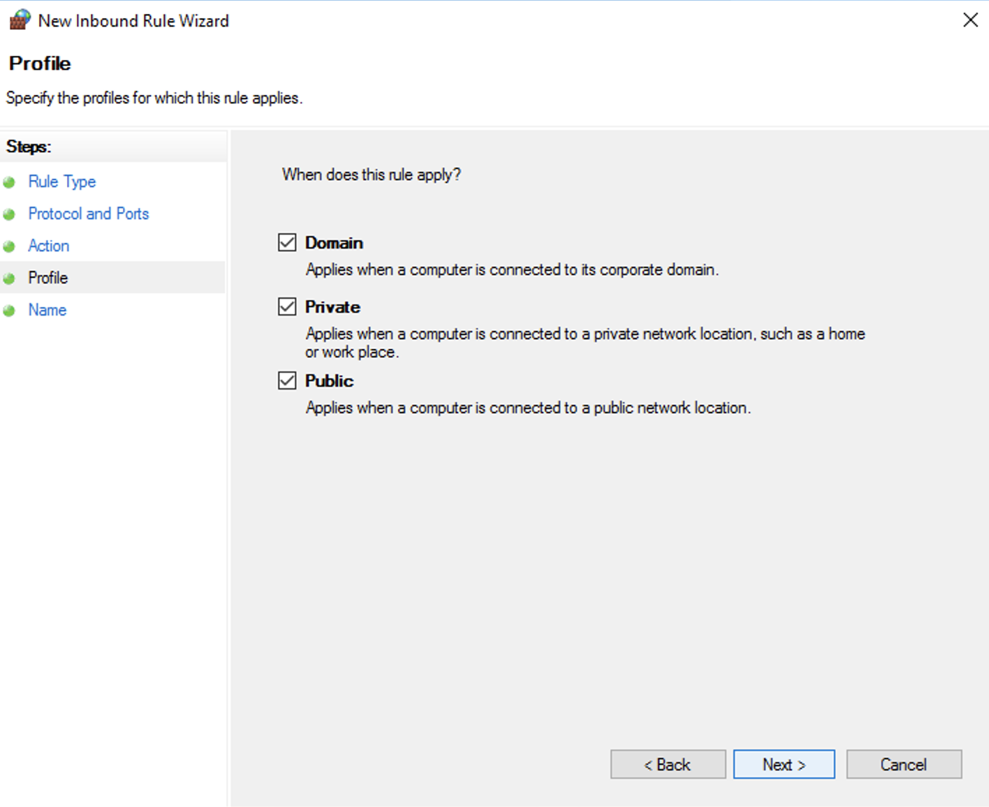Uncheck the Private profile checkbox

point(287,306)
